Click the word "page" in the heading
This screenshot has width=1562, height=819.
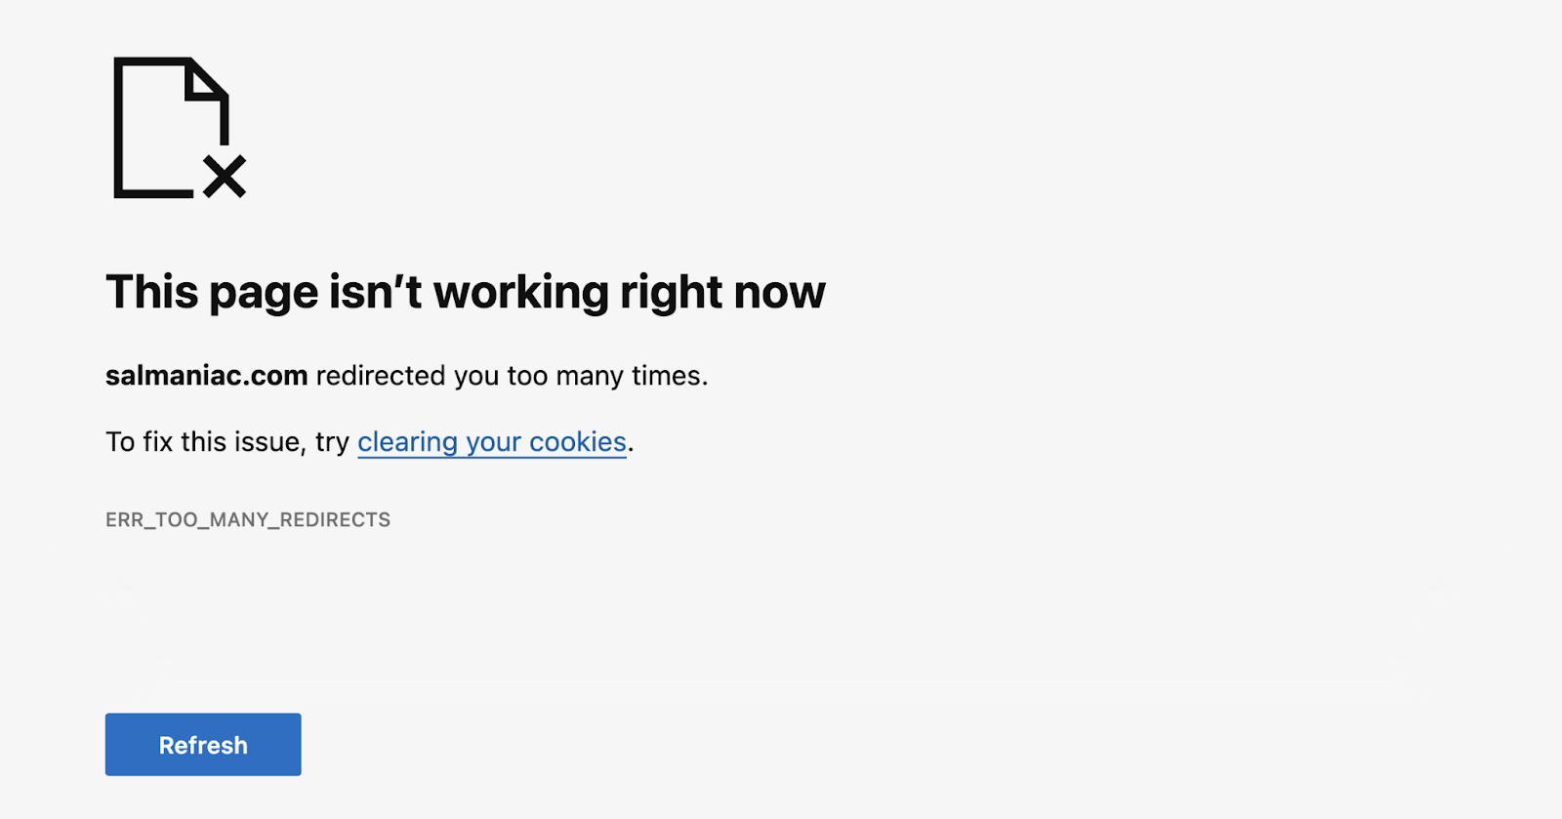264,295
